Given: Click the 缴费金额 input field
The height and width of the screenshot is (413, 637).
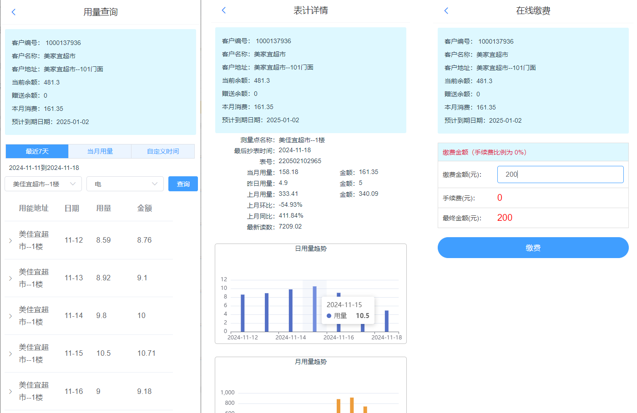Looking at the screenshot, I should (x=560, y=174).
